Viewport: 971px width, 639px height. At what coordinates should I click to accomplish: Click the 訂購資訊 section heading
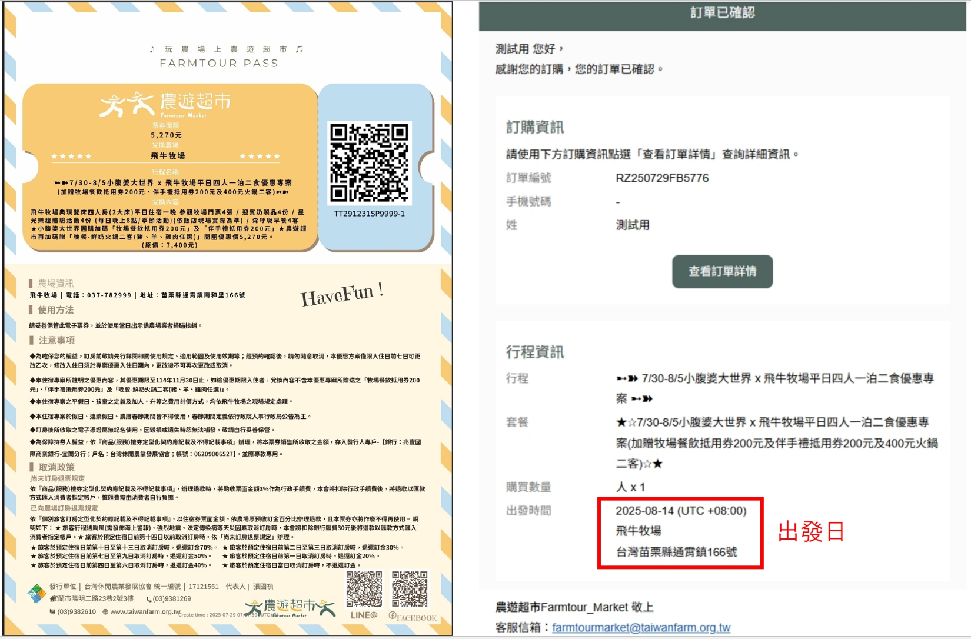click(535, 127)
